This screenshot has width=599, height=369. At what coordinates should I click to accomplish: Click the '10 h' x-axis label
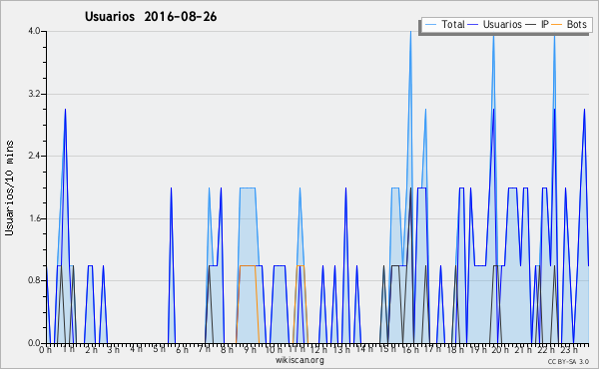[x=274, y=350]
